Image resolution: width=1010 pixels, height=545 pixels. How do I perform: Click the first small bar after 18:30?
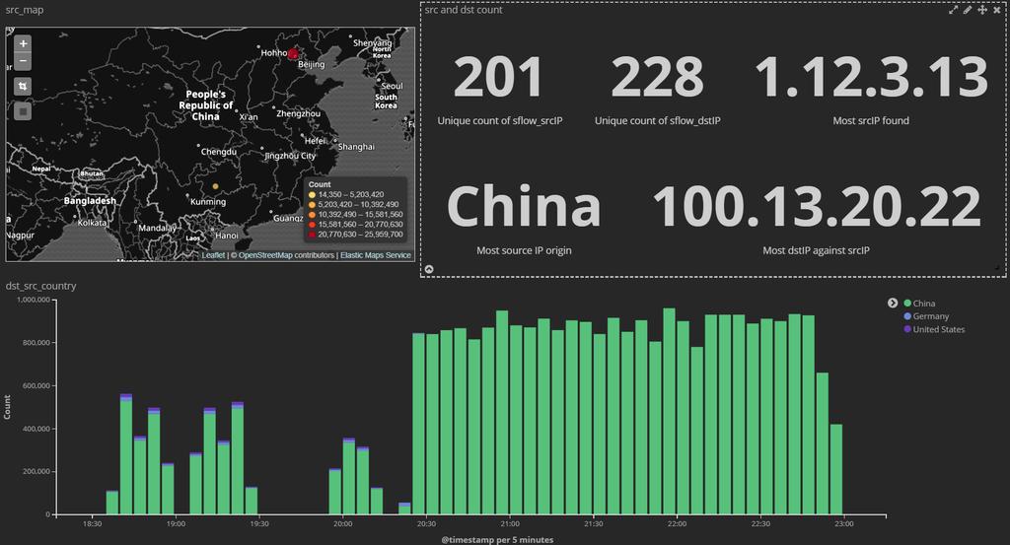pos(112,503)
